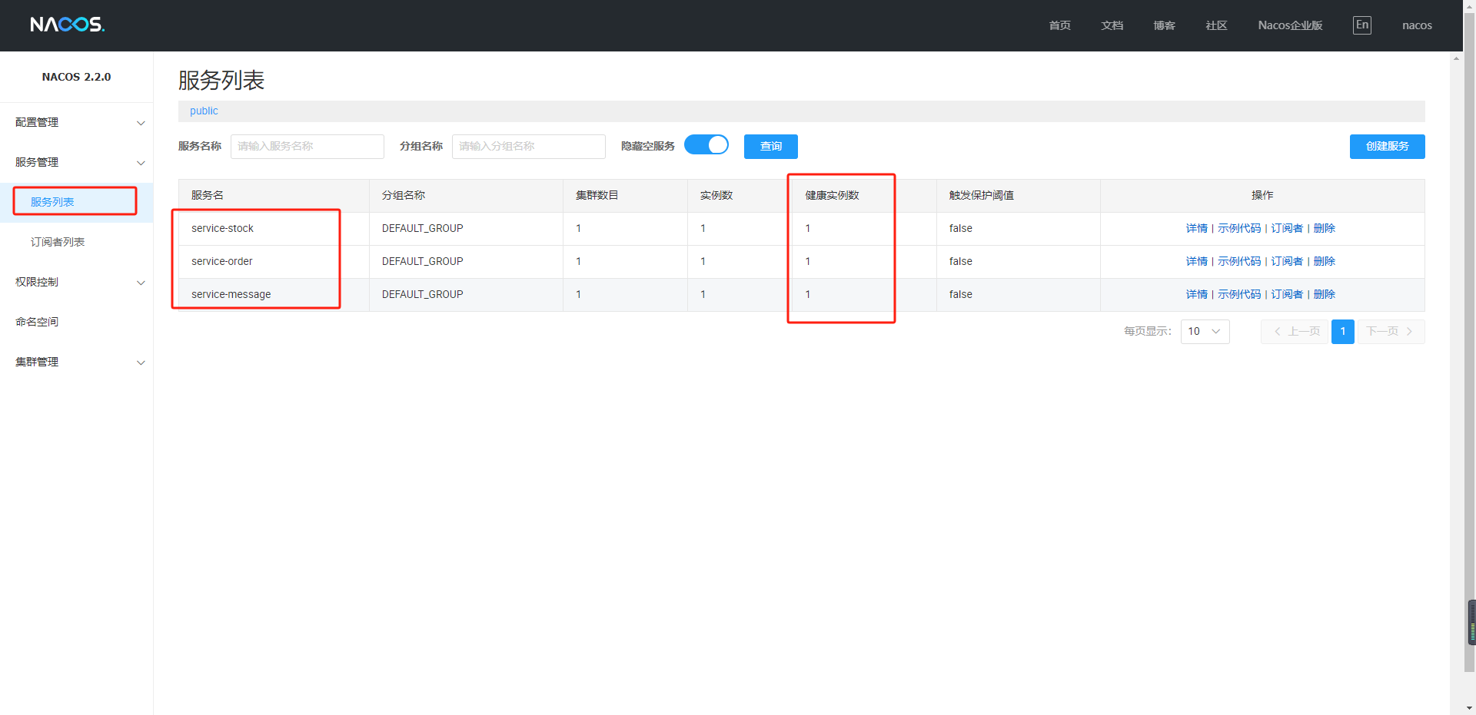The height and width of the screenshot is (715, 1476).
Task: Open the nacos user menu
Action: (1417, 25)
